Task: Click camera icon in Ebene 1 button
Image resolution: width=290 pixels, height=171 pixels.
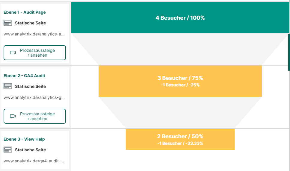Action: click(13, 53)
